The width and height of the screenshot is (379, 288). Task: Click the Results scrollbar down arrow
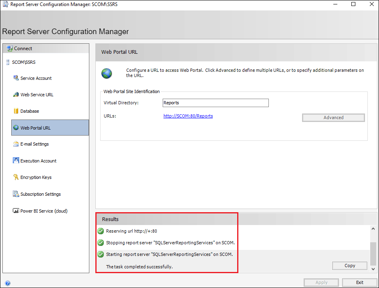pos(373,269)
